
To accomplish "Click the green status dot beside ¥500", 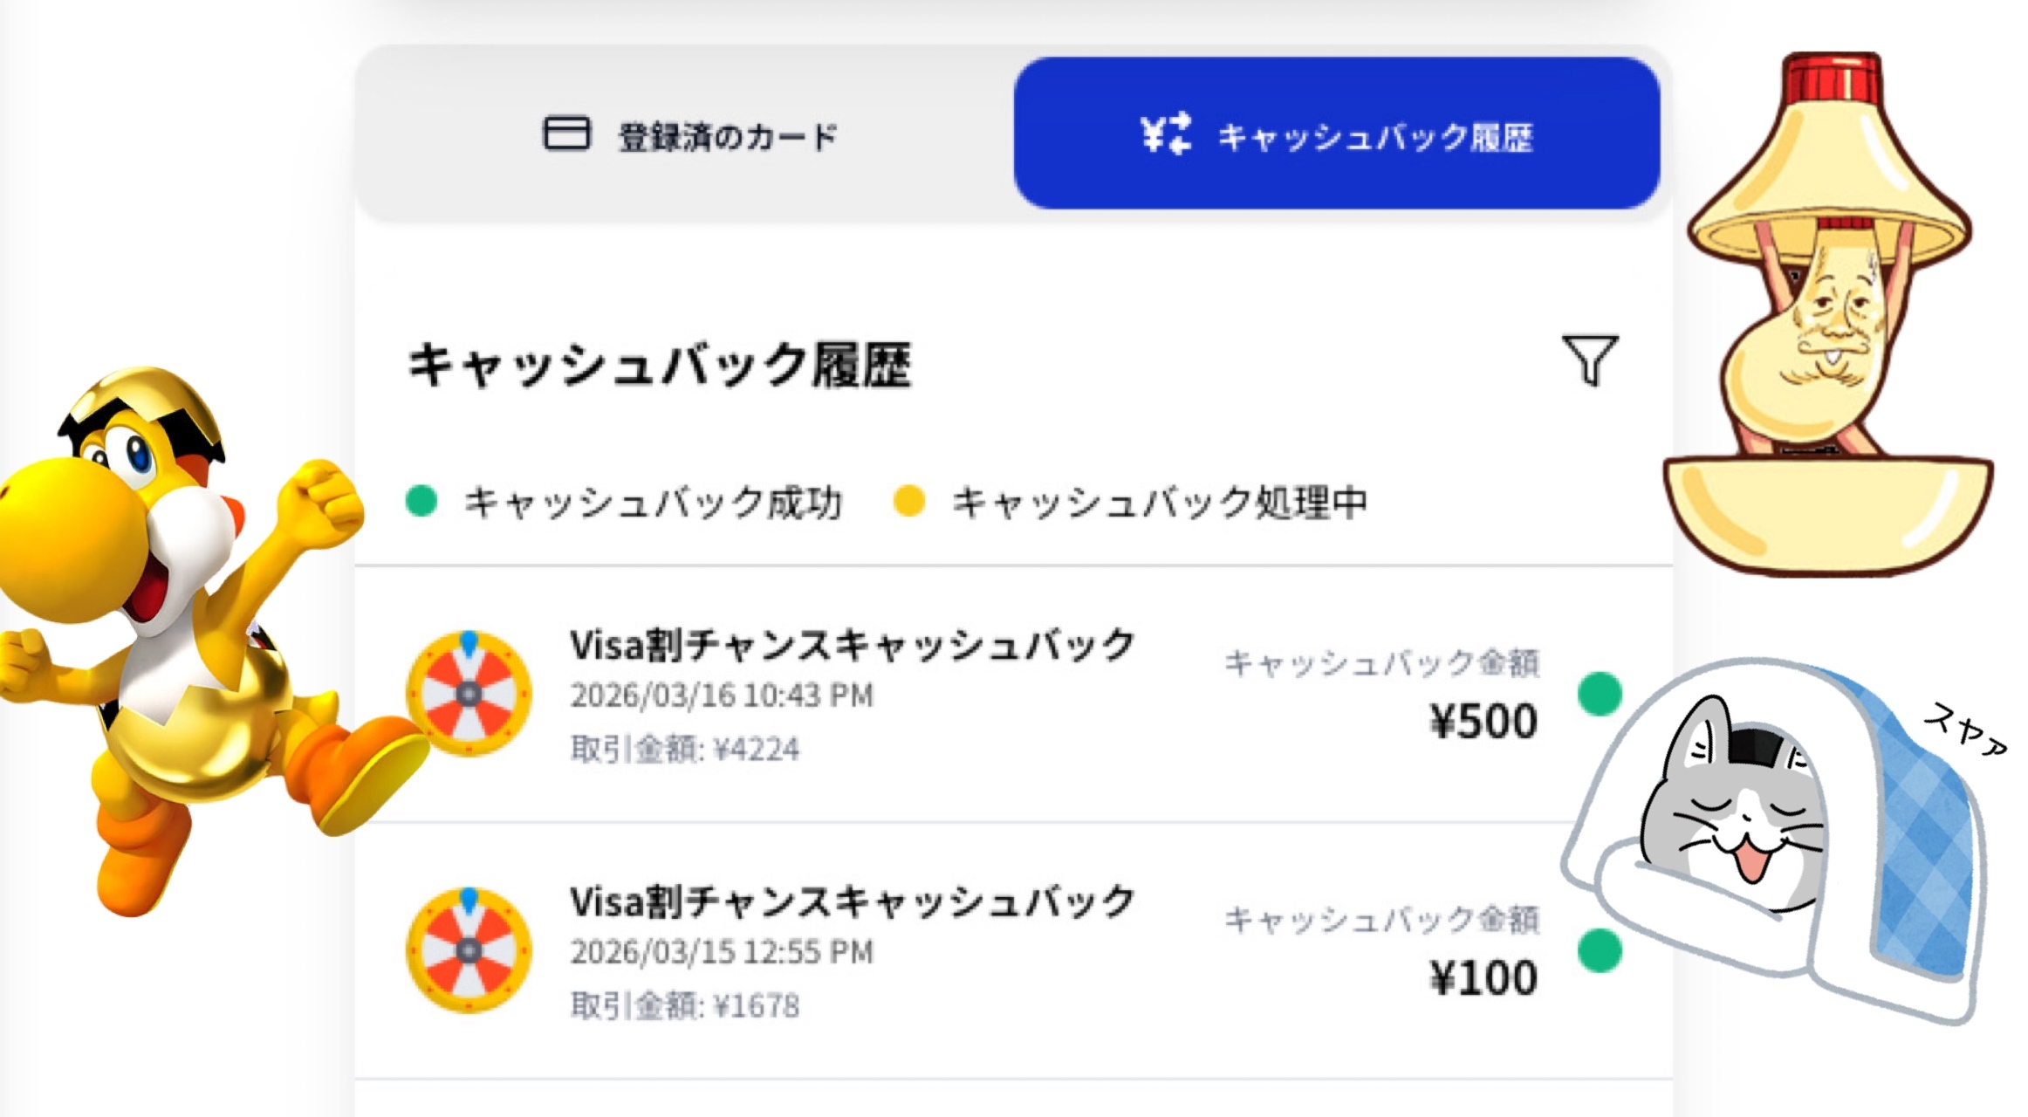I will (x=1600, y=694).
